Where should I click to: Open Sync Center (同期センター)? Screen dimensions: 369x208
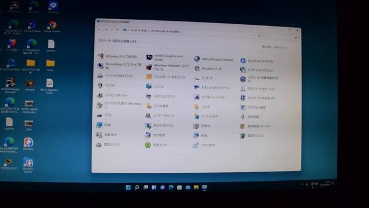coord(157,145)
